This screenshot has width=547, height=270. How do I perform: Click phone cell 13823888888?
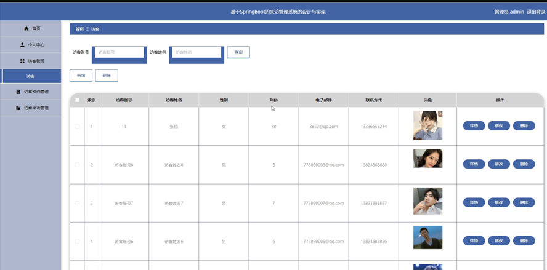point(374,165)
